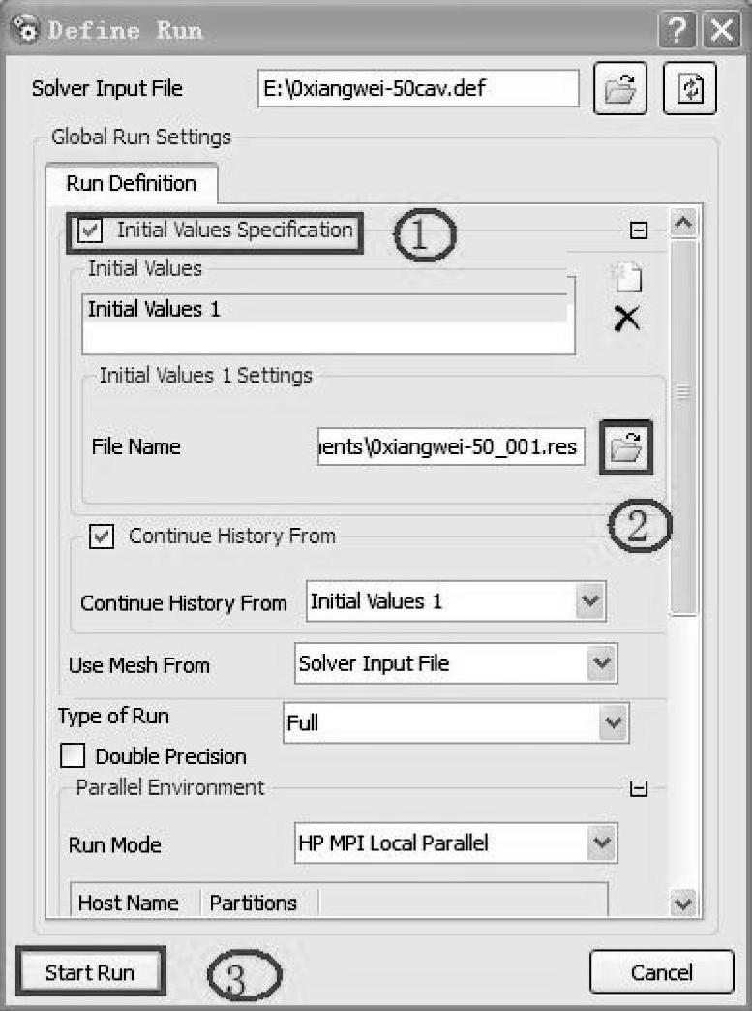Open the Type of Run dropdown
Image resolution: width=752 pixels, height=1011 pixels.
coord(612,722)
